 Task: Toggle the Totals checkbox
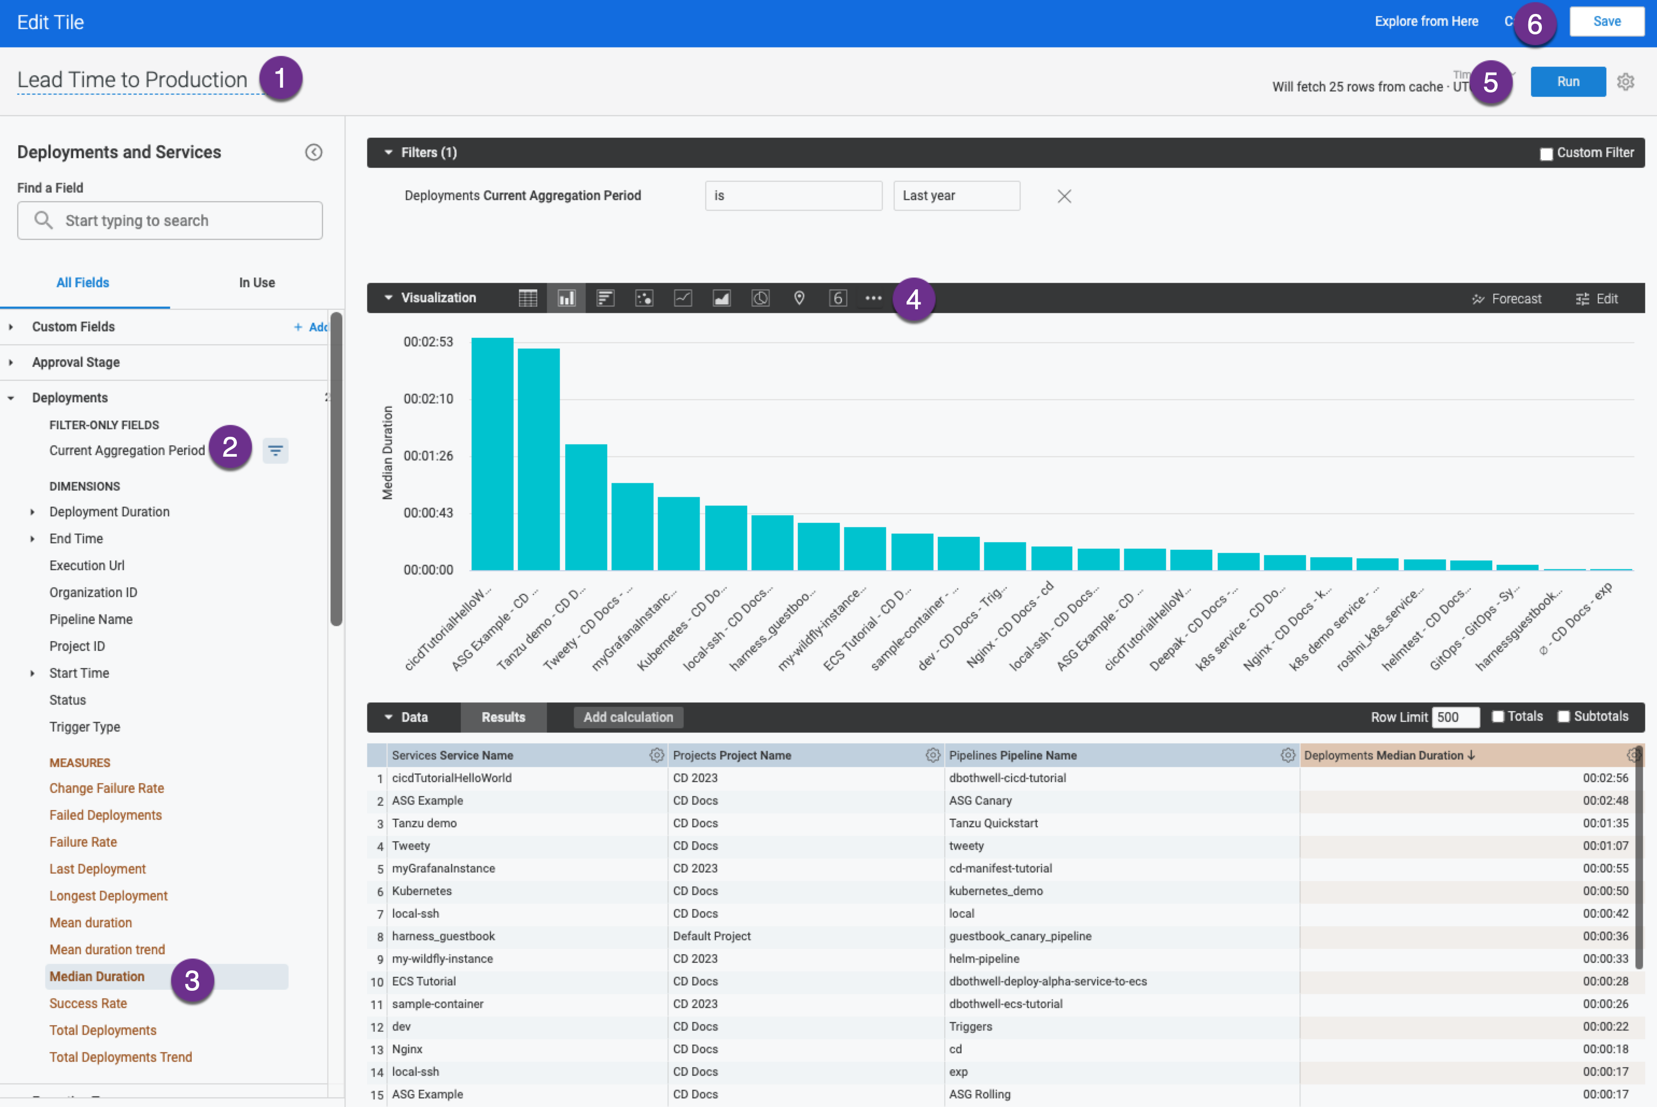click(x=1498, y=716)
